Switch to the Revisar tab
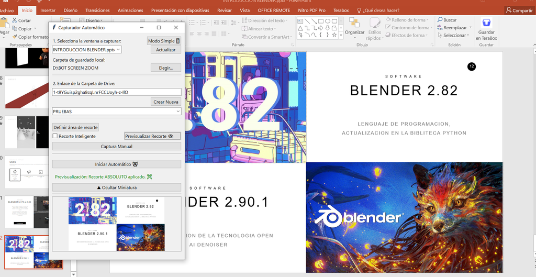 [x=225, y=10]
